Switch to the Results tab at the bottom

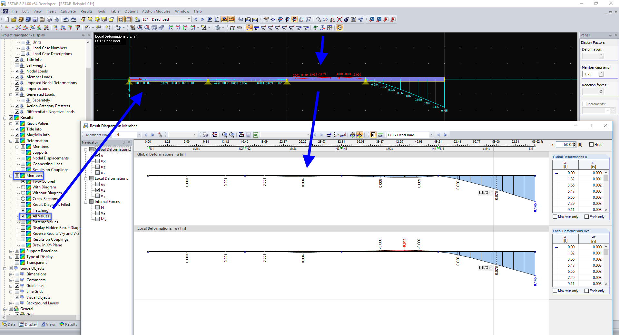click(x=69, y=324)
